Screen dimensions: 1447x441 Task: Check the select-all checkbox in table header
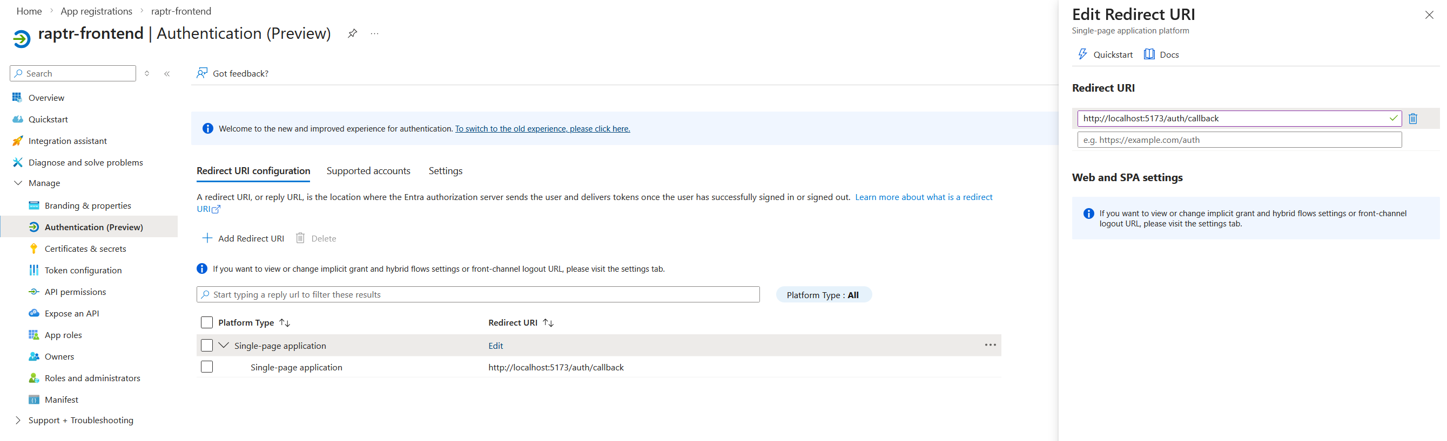[x=207, y=323]
